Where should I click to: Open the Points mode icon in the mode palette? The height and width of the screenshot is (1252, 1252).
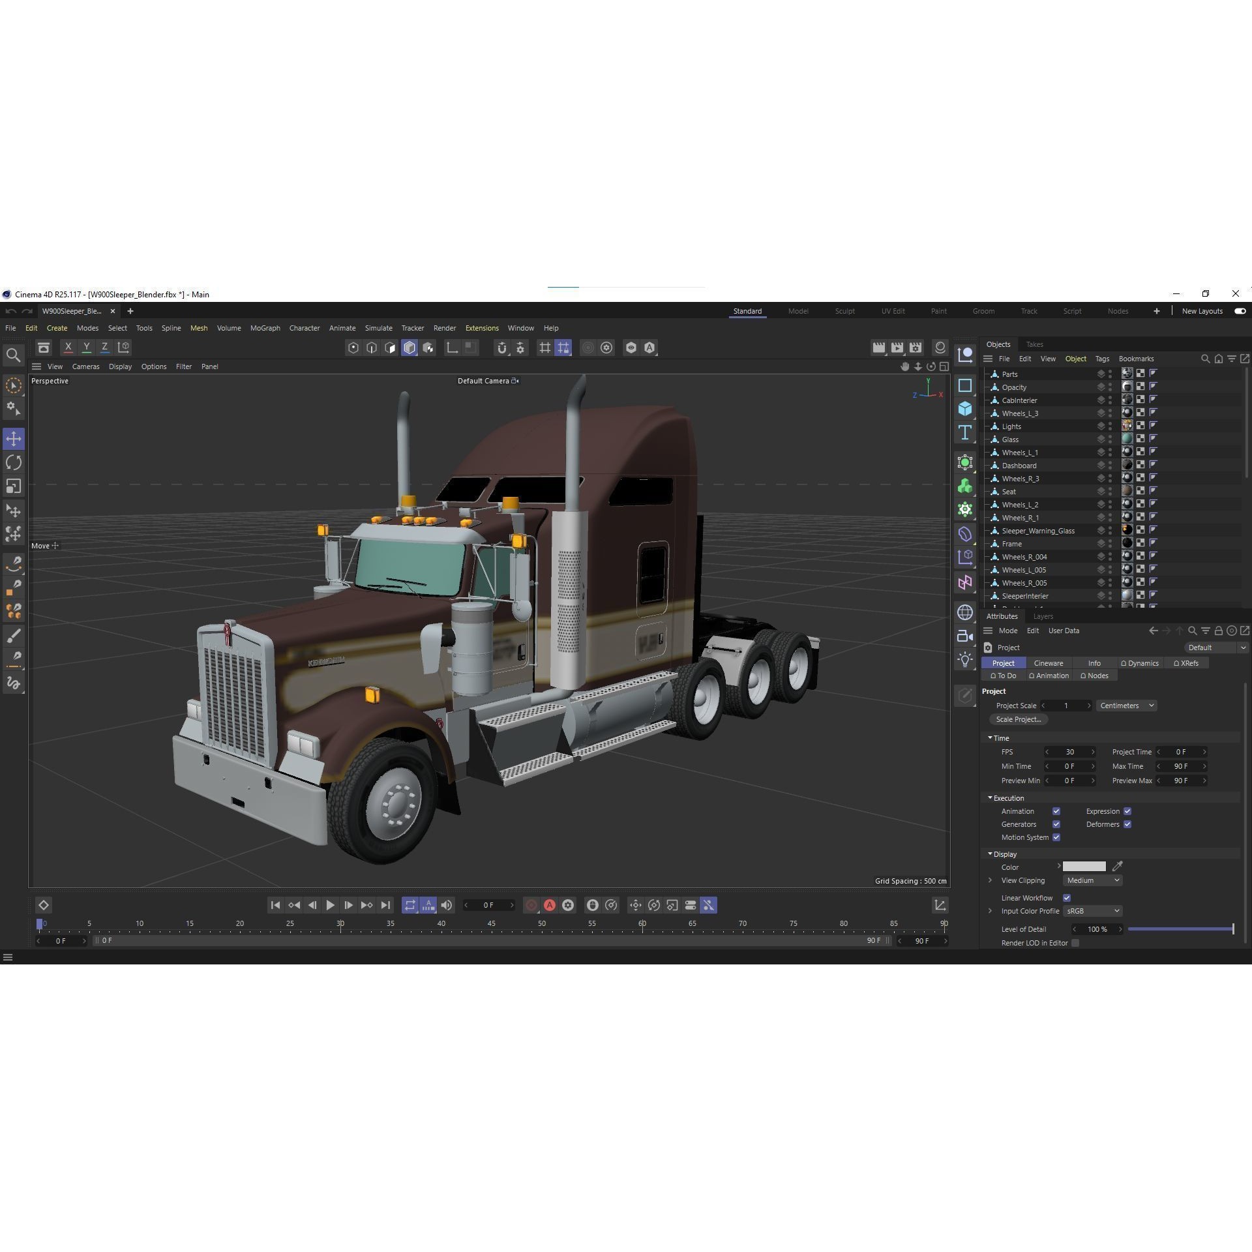click(x=353, y=348)
